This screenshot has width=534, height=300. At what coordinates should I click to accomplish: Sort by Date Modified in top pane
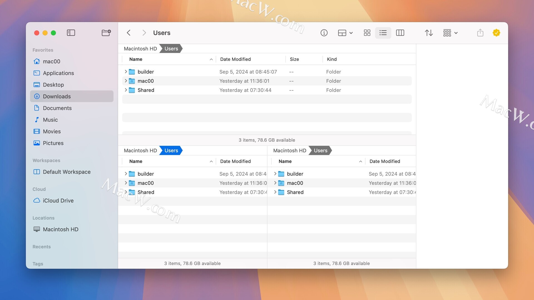[235, 59]
